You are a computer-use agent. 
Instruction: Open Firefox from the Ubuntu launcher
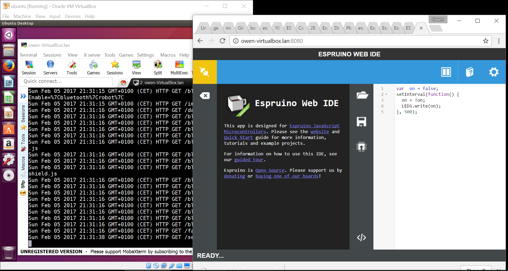[9, 66]
